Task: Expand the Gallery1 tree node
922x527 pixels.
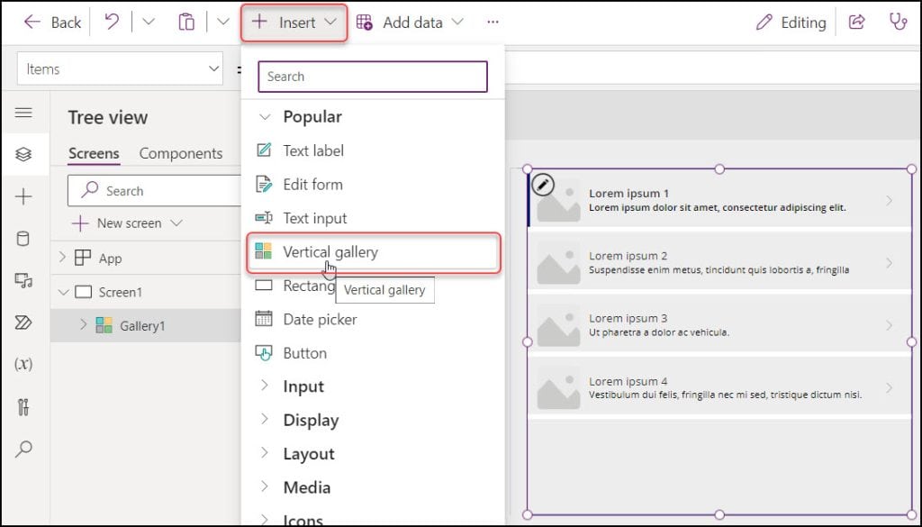Action: coord(84,324)
